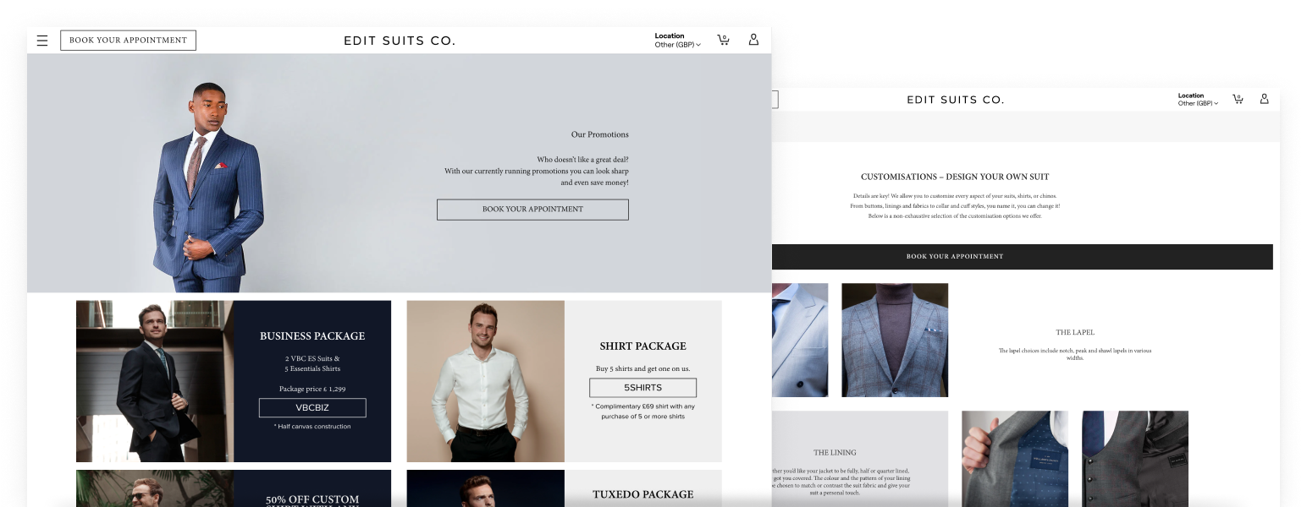Click user account icon in right window
This screenshot has width=1307, height=507.
1264,99
